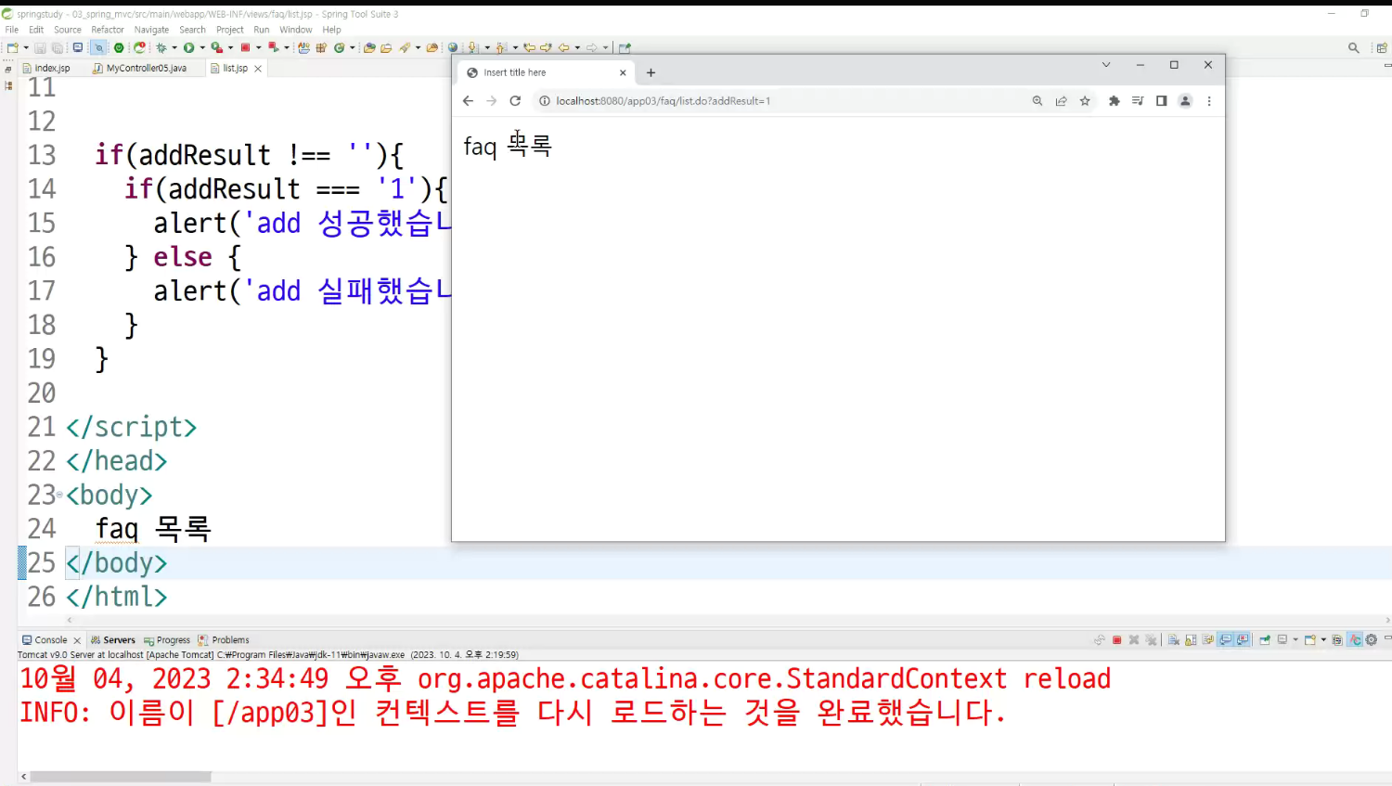
Task: Open the Chrome three-dot menu
Action: 1209,101
